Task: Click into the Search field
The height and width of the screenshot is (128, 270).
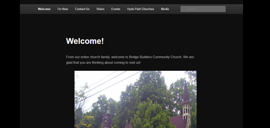Action: pos(203,9)
